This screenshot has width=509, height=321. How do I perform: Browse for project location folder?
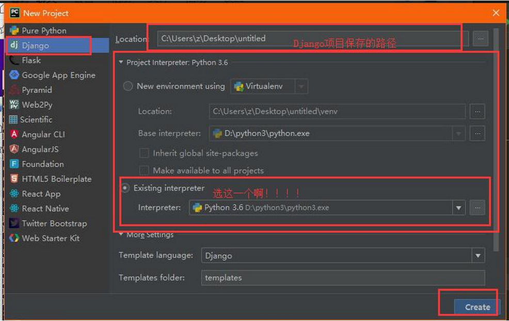(481, 39)
